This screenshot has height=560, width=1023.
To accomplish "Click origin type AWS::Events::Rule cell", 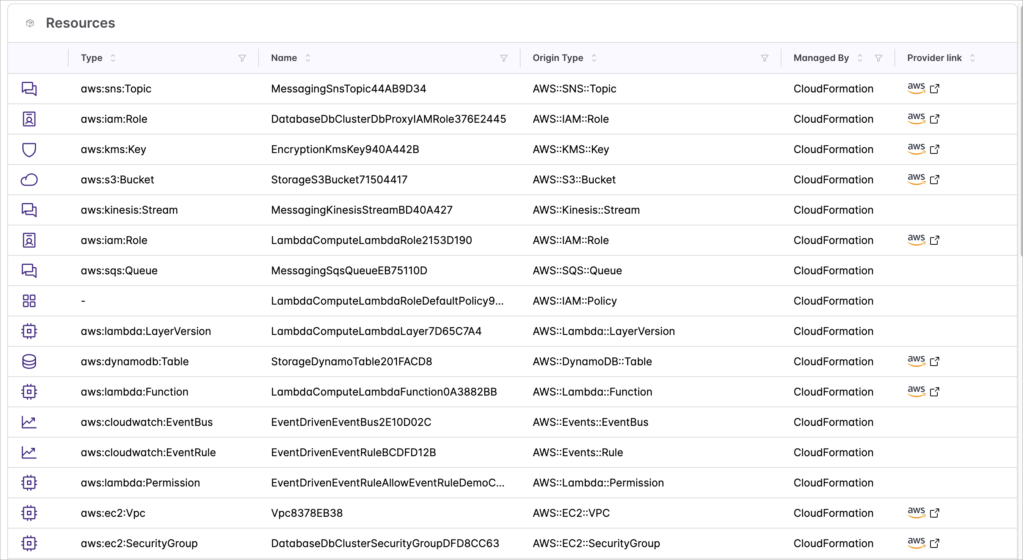I will [x=577, y=452].
